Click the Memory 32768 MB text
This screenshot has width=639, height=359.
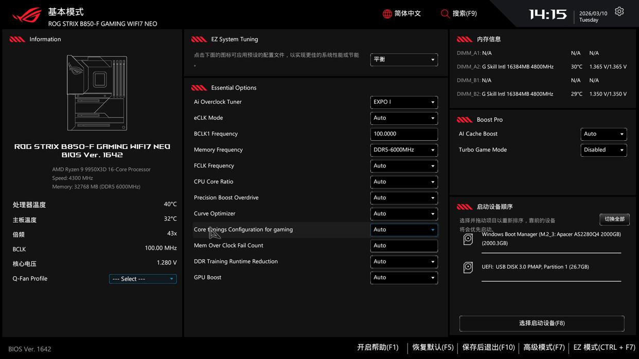tap(96, 187)
